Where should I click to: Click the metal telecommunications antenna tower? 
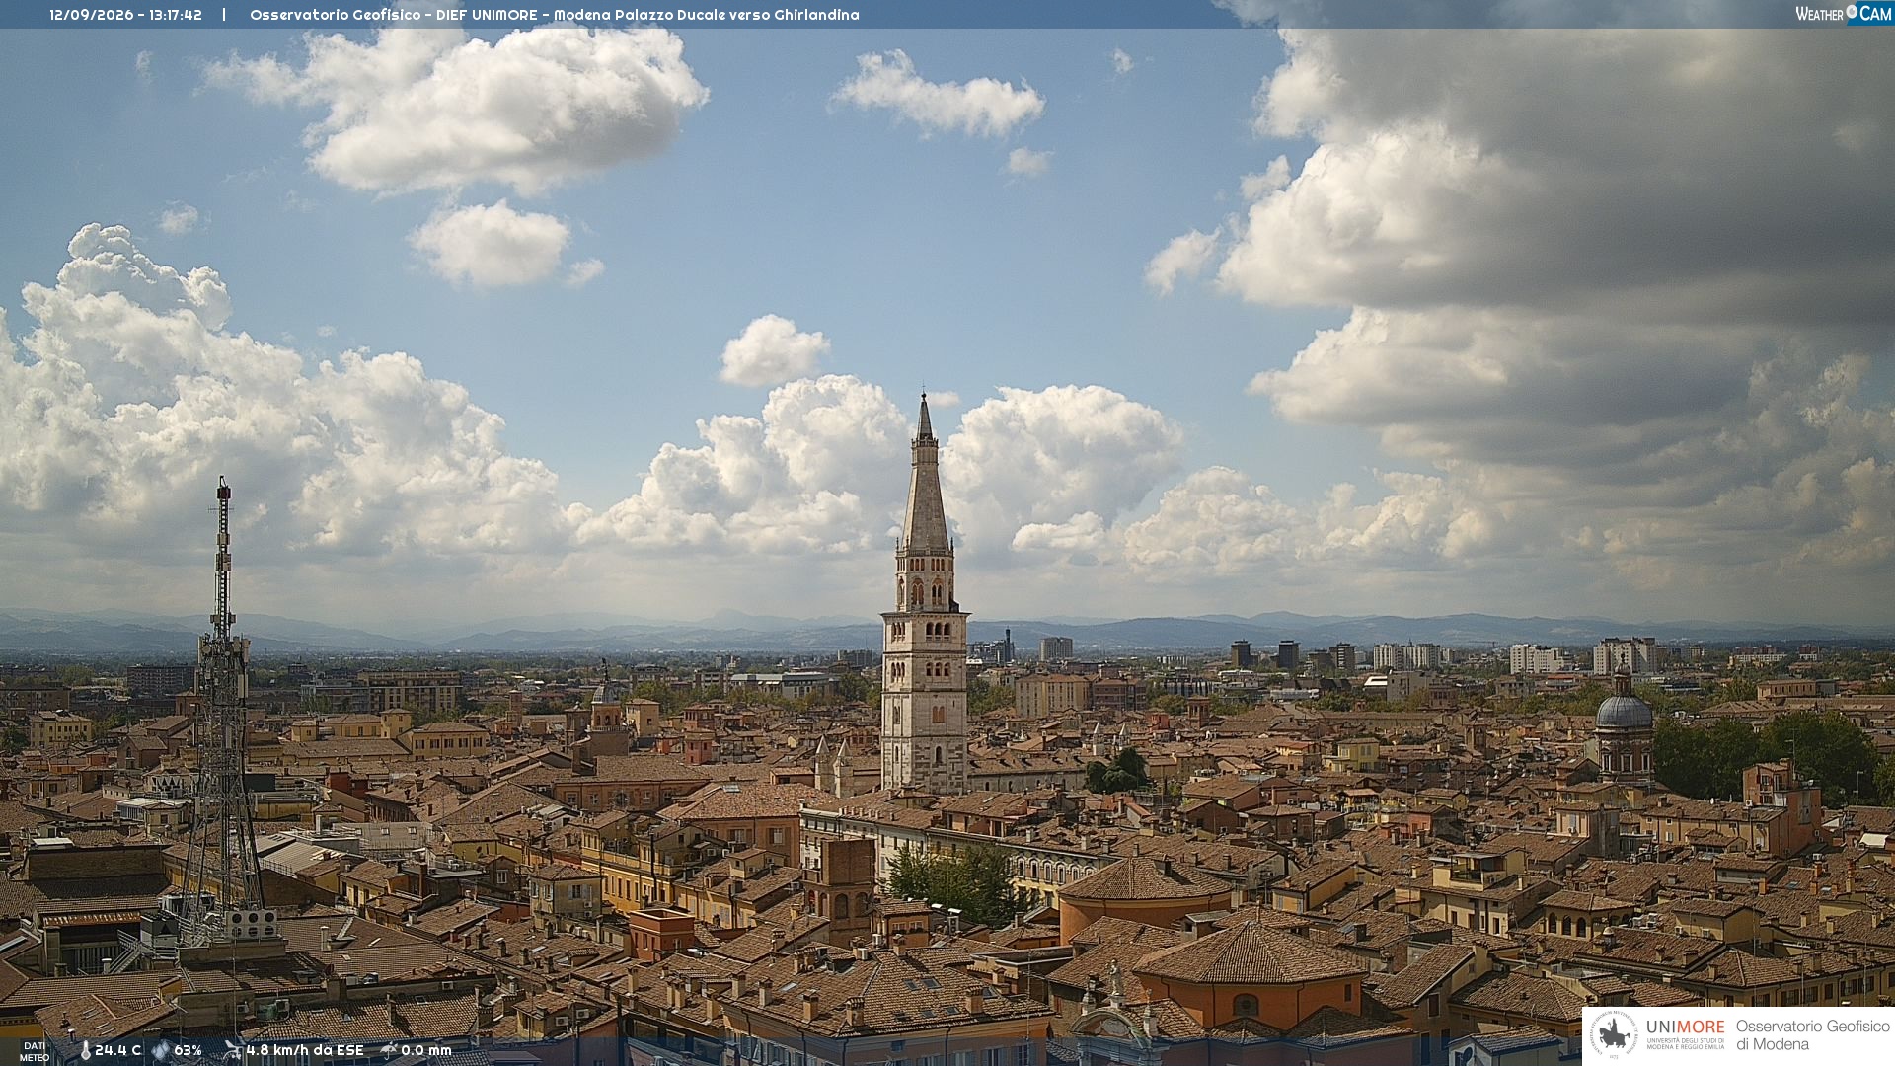tap(222, 711)
